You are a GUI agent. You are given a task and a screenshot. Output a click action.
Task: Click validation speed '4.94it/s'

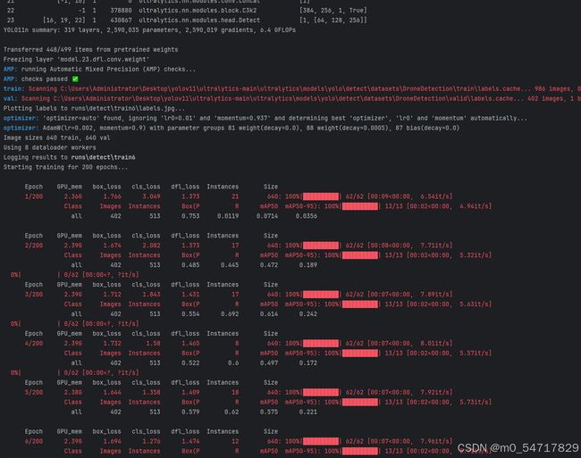click(475, 206)
